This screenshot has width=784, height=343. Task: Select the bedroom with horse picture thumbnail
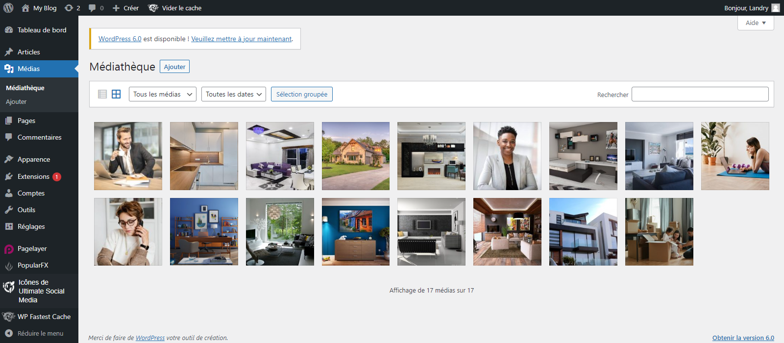click(x=583, y=156)
